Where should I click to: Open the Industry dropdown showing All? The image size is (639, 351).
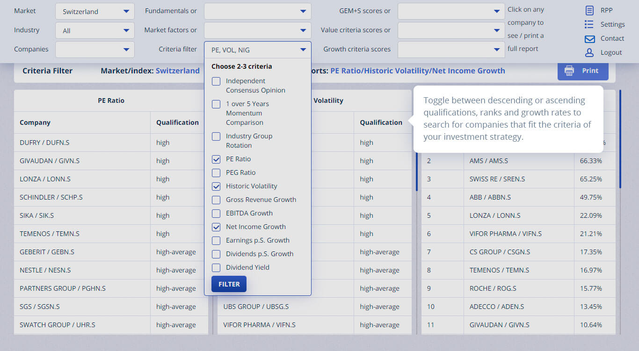(95, 31)
